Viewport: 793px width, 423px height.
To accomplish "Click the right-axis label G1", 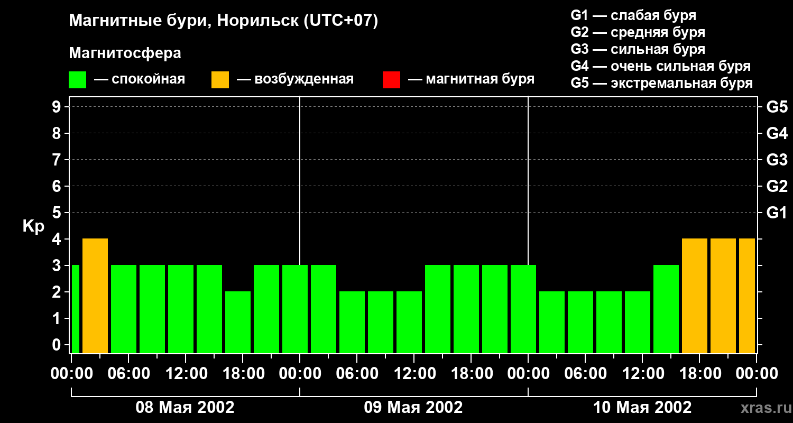I will pyautogui.click(x=777, y=213).
